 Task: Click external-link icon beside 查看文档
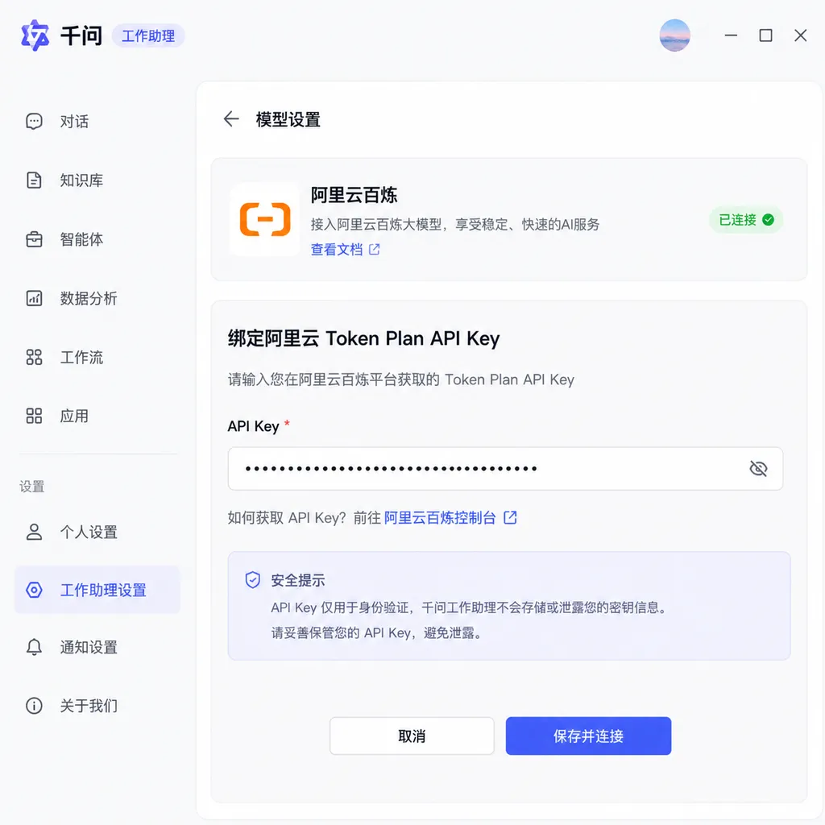click(x=374, y=250)
